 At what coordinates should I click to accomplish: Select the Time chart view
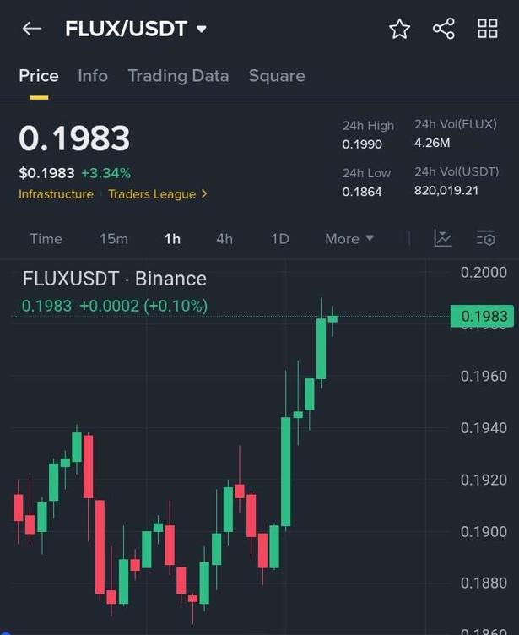tap(46, 239)
